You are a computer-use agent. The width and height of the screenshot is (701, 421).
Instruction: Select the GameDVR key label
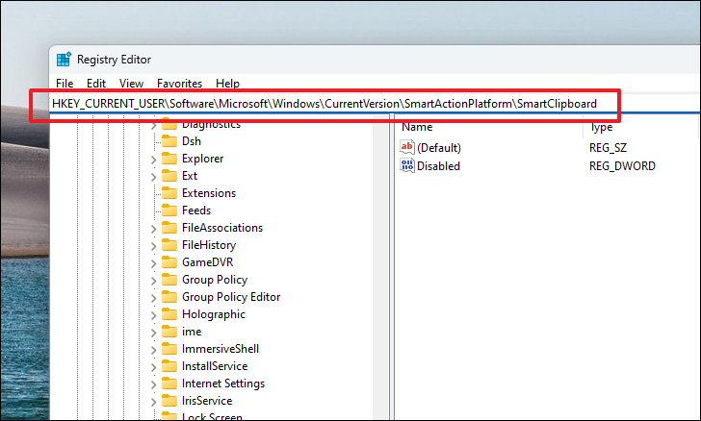click(x=207, y=262)
